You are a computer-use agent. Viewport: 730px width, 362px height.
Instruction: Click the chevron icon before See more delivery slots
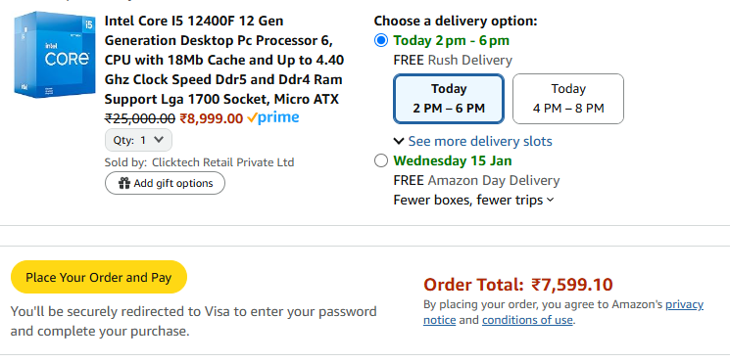pos(399,141)
